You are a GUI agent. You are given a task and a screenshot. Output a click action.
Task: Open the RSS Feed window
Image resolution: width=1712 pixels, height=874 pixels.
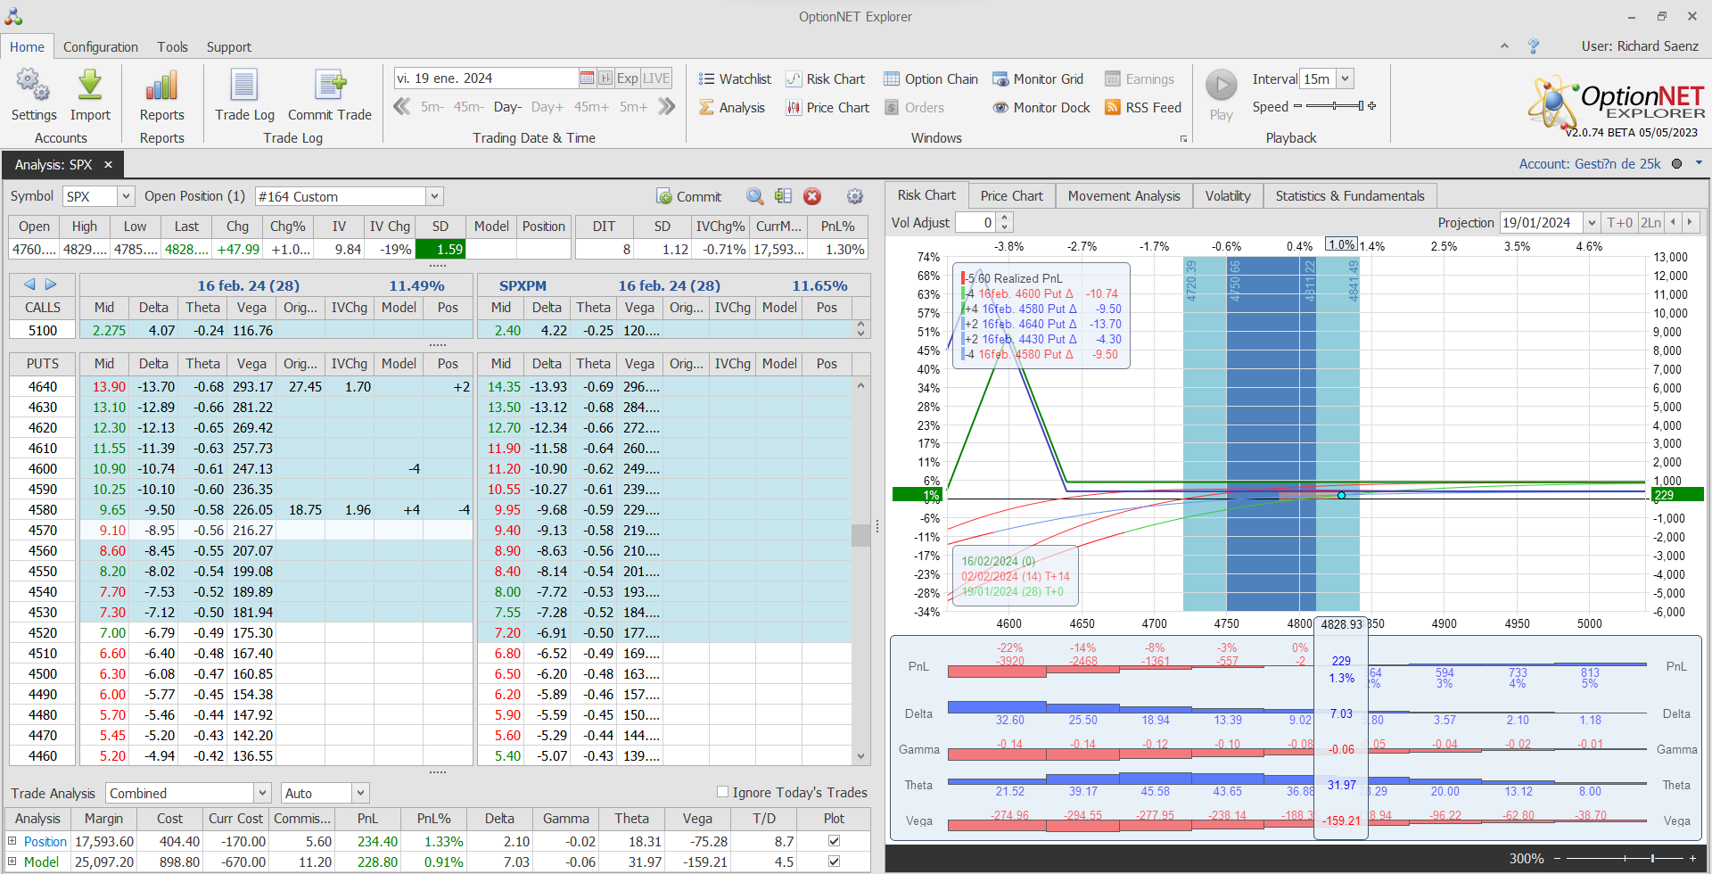(x=1143, y=108)
